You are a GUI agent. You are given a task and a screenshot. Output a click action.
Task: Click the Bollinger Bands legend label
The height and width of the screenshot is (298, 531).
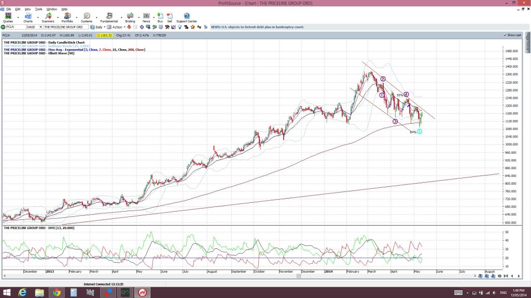(47, 46)
